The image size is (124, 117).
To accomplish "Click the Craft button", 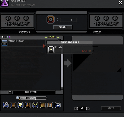I will (111, 108).
